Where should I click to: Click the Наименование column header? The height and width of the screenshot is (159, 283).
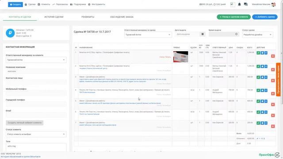tap(86, 47)
